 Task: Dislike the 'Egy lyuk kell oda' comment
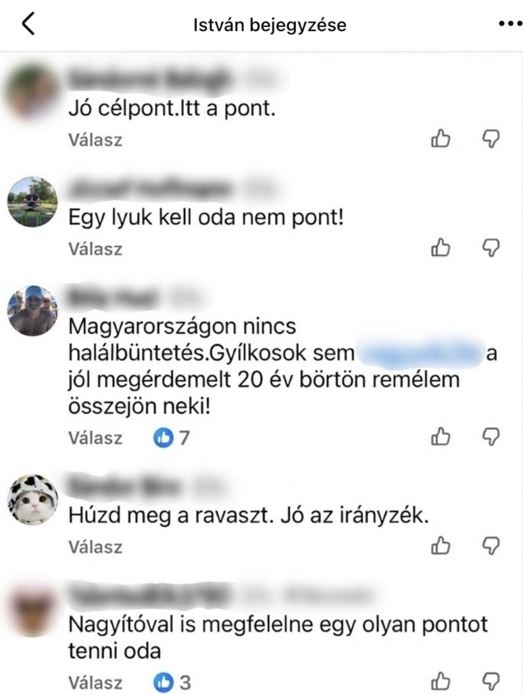(491, 248)
